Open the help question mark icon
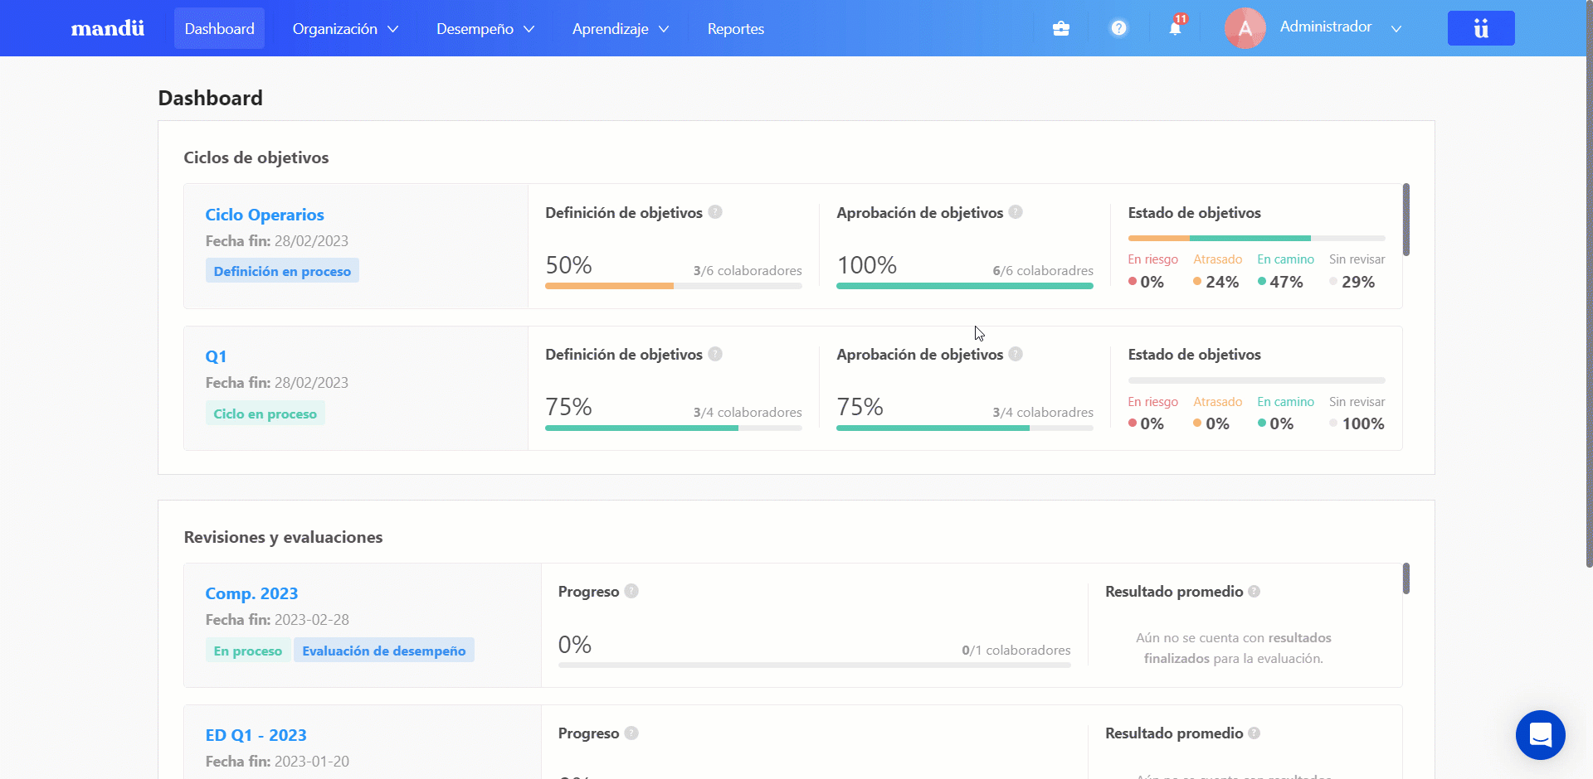 pyautogui.click(x=1118, y=28)
